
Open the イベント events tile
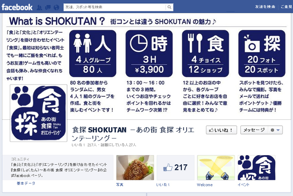point(256,168)
